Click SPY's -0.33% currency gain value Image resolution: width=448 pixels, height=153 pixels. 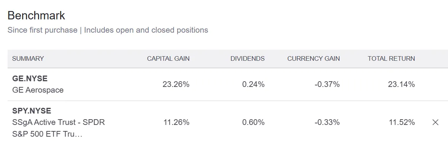click(x=327, y=122)
